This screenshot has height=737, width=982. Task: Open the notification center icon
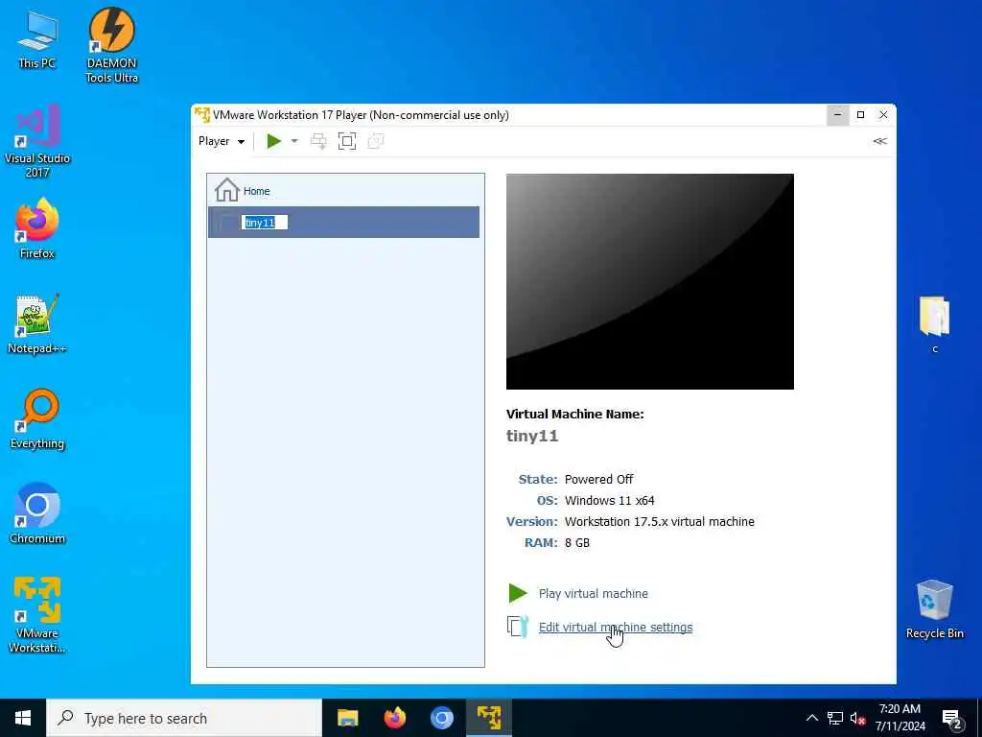[951, 719]
